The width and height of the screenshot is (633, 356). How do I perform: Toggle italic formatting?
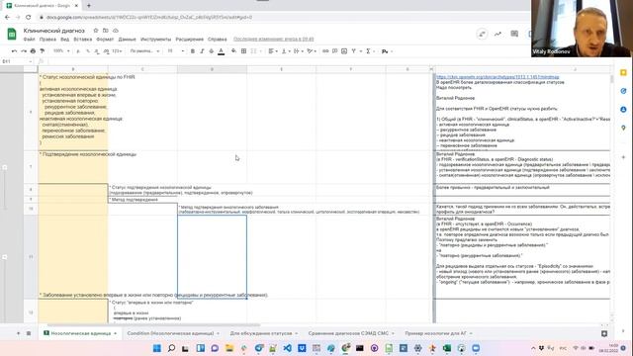pos(202,51)
